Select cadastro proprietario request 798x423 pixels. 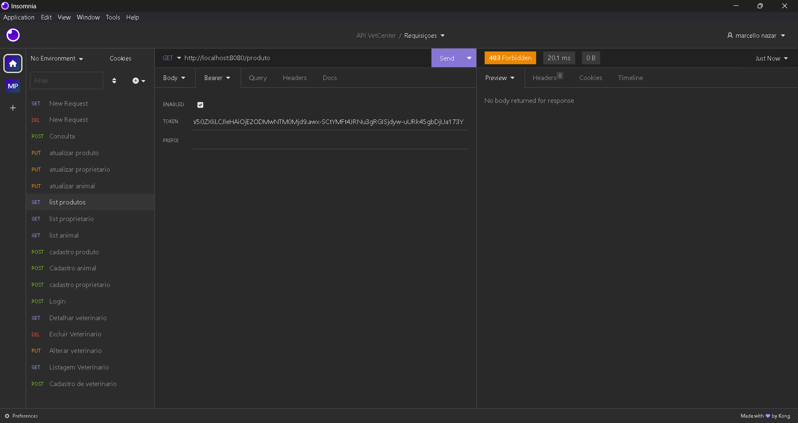[90, 285]
